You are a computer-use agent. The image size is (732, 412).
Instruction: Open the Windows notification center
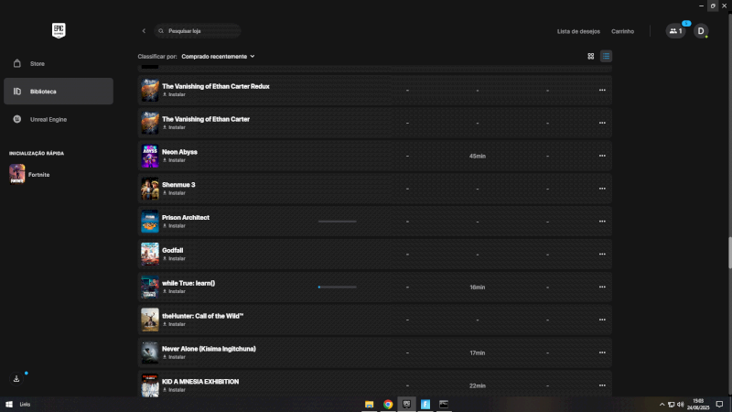coord(719,405)
